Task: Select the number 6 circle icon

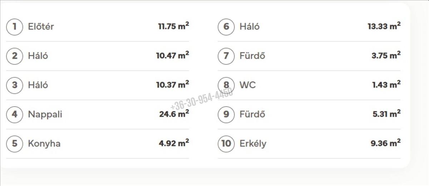Action: point(226,27)
